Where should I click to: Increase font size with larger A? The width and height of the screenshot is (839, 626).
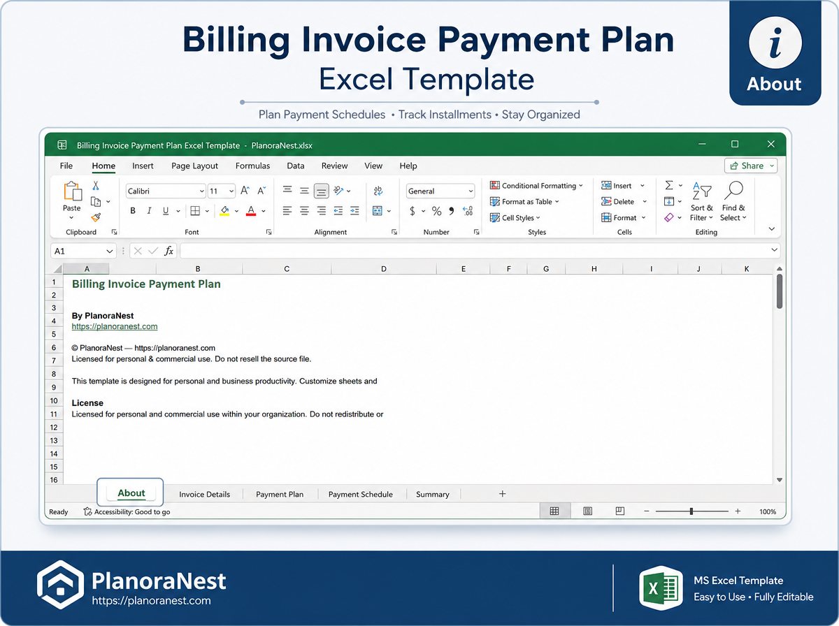245,191
